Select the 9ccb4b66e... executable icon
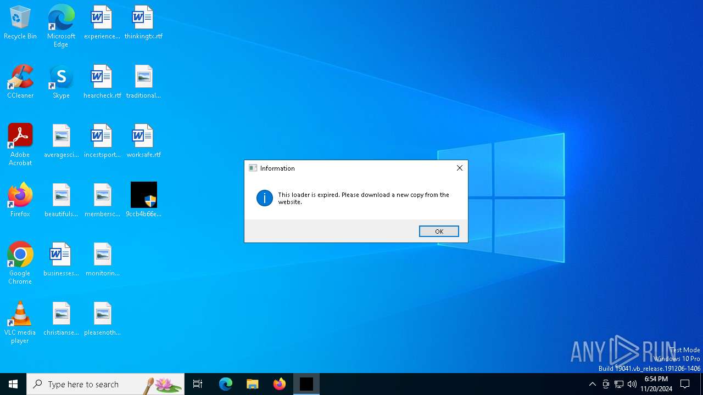 [143, 201]
